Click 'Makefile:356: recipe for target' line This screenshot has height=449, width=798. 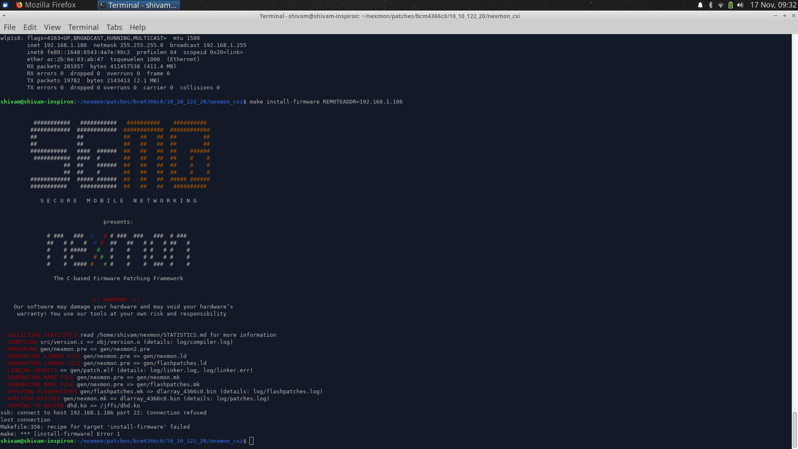(95, 427)
